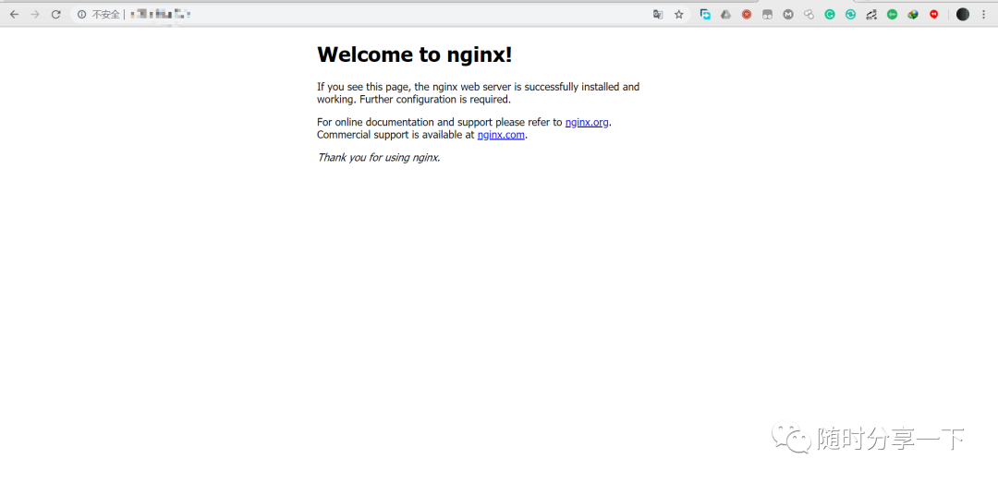The width and height of the screenshot is (998, 483).
Task: Click the gray Tampermonkey extension icon
Action: click(x=768, y=14)
